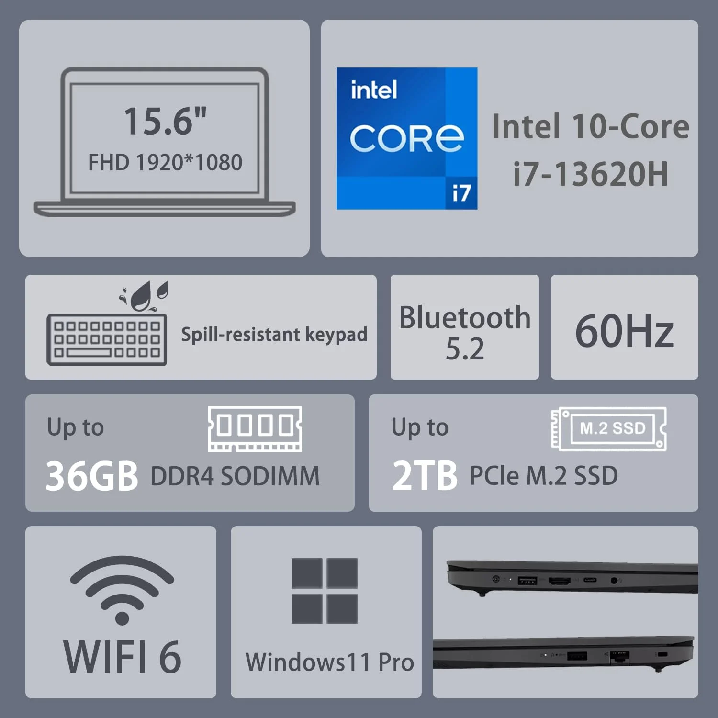Click the laptop screen outline icon

(165, 142)
